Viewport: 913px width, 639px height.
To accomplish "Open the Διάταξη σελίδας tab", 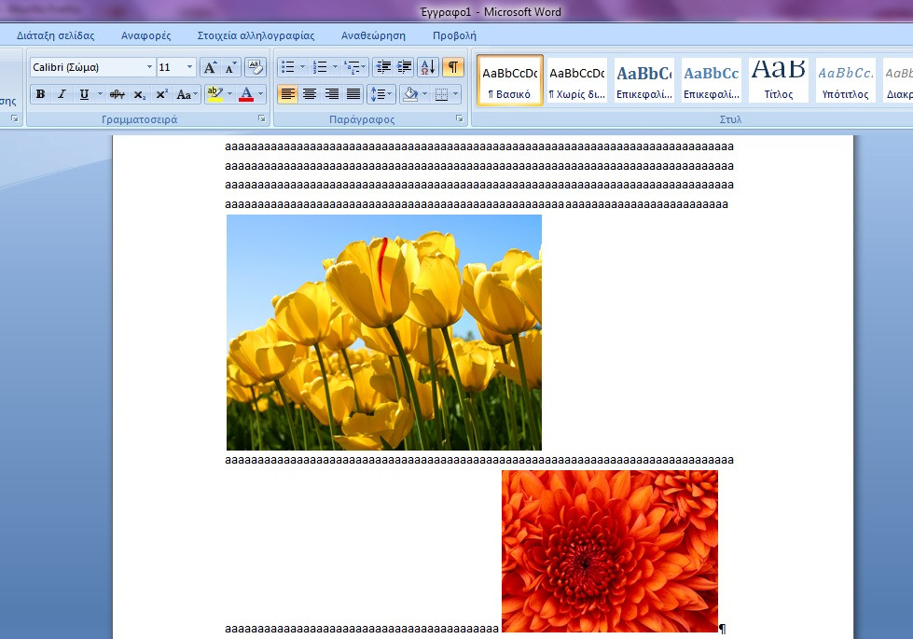I will coord(55,35).
